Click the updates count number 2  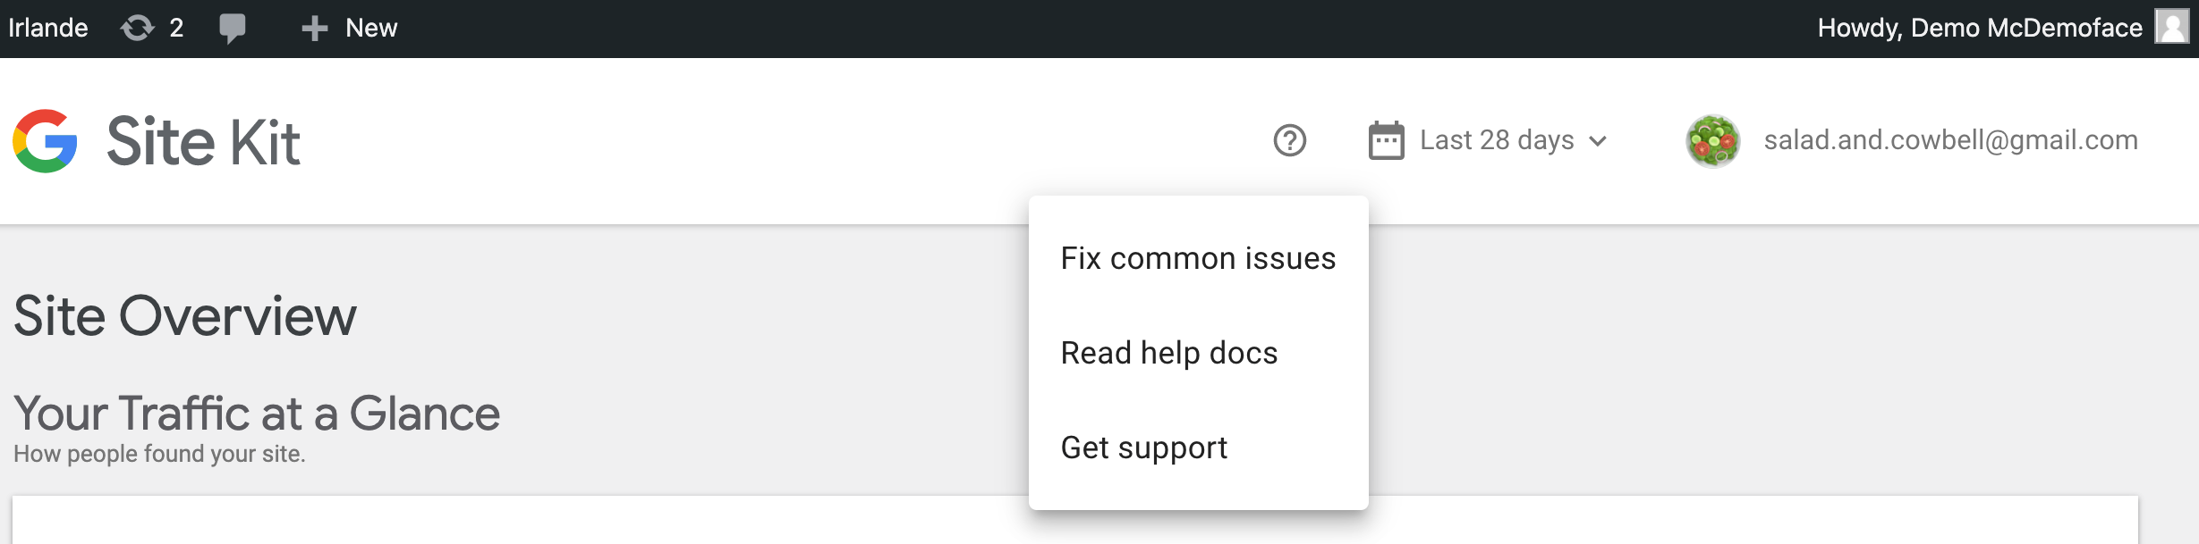176,29
